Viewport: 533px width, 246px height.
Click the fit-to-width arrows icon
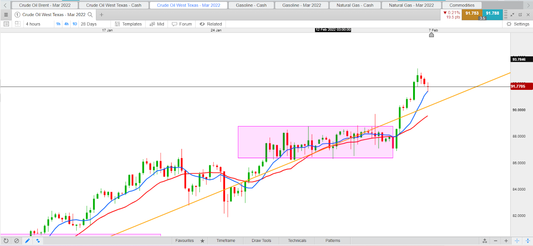(x=485, y=241)
